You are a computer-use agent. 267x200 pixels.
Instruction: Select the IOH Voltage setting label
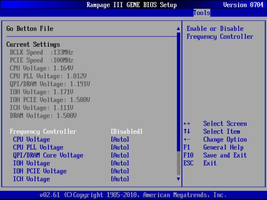pyautogui.click(x=31, y=163)
